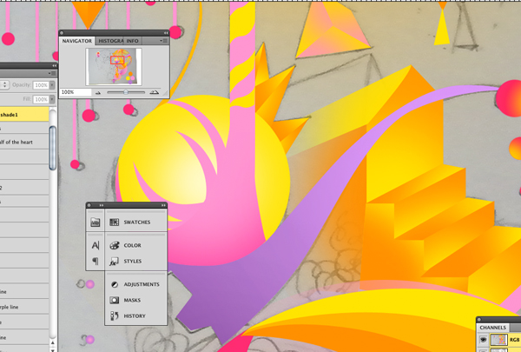
Task: Close the Channels panel with its dot
Action: (x=478, y=319)
